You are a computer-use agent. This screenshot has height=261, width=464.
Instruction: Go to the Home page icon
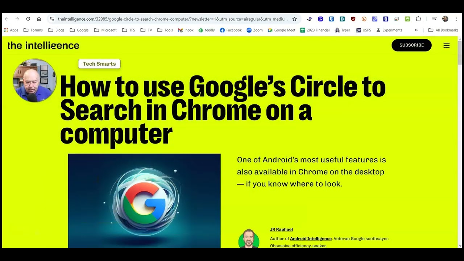[x=39, y=19]
